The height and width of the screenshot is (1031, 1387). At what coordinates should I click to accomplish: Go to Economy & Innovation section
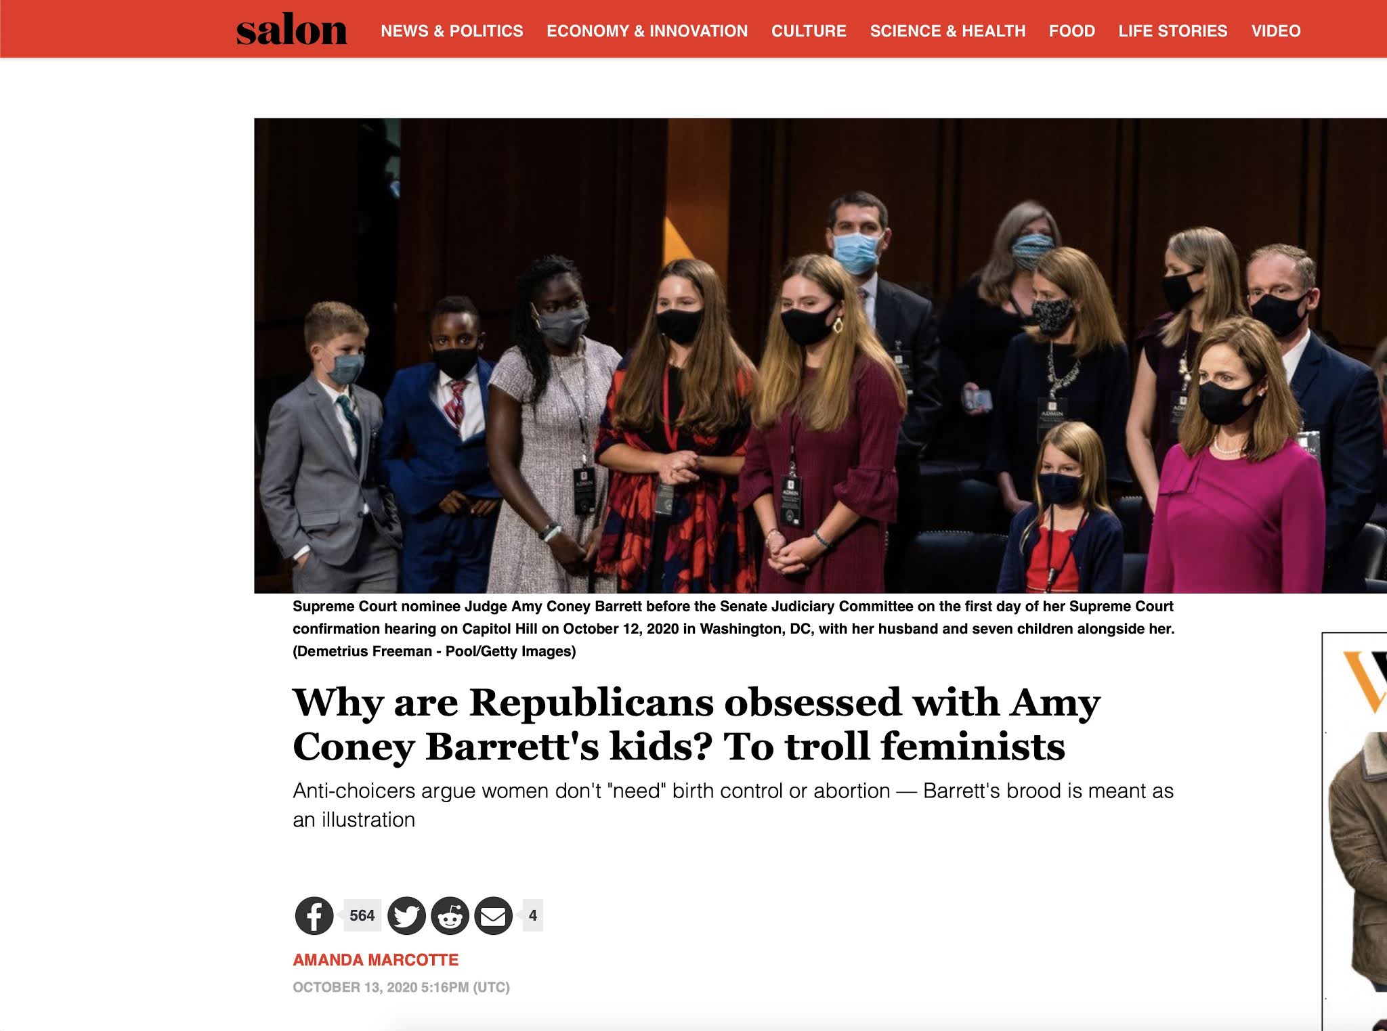(647, 31)
